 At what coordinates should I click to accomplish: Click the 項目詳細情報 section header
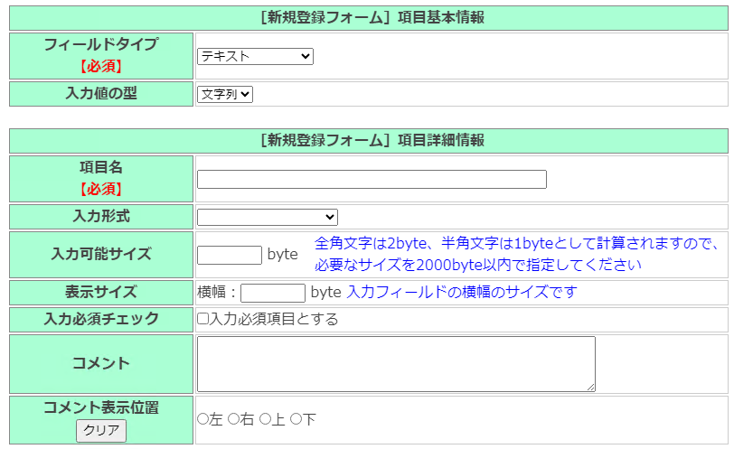point(369,140)
